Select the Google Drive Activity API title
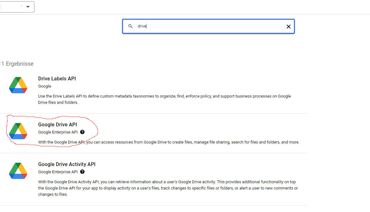This screenshot has height=212, width=370. tap(67, 164)
